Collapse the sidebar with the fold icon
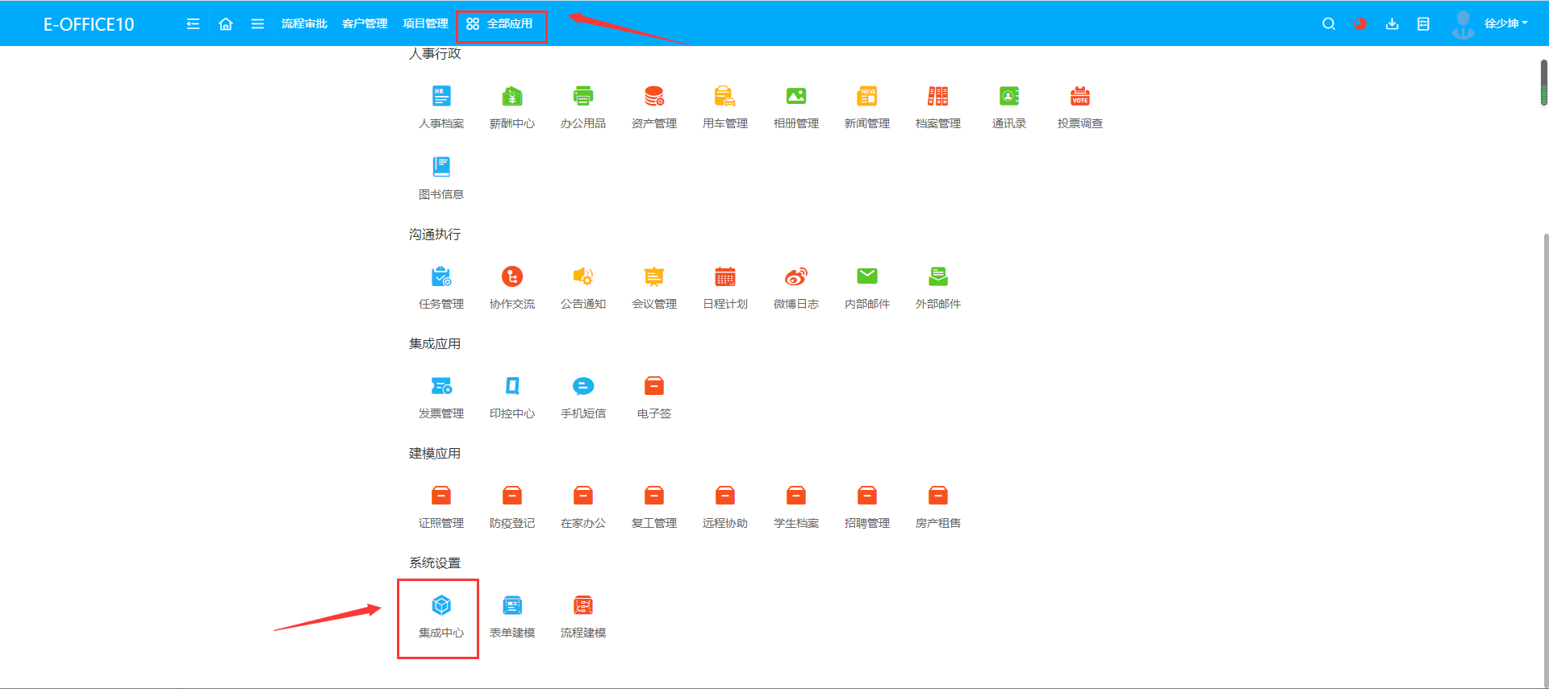1549x689 pixels. pos(193,24)
